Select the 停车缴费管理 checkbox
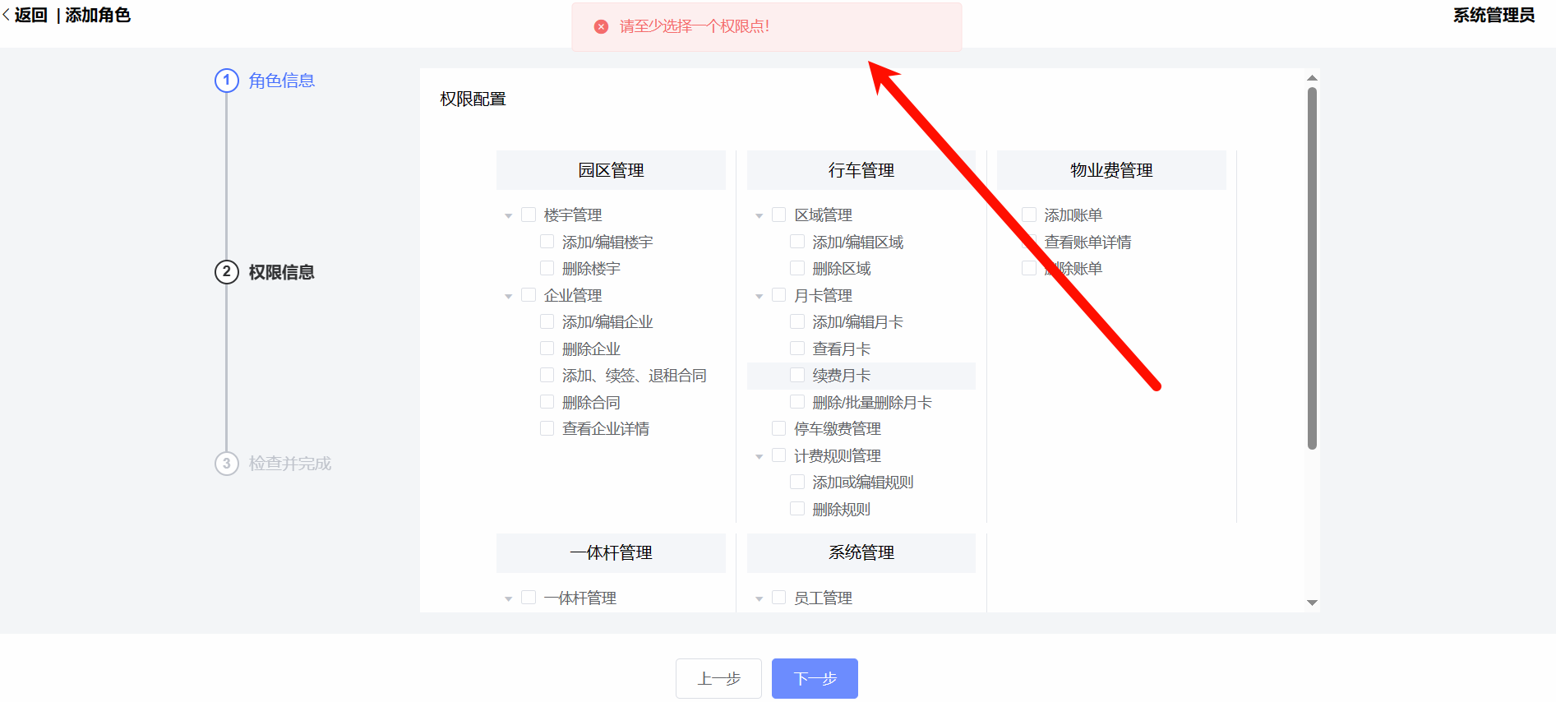This screenshot has height=702, width=1556. click(x=779, y=428)
